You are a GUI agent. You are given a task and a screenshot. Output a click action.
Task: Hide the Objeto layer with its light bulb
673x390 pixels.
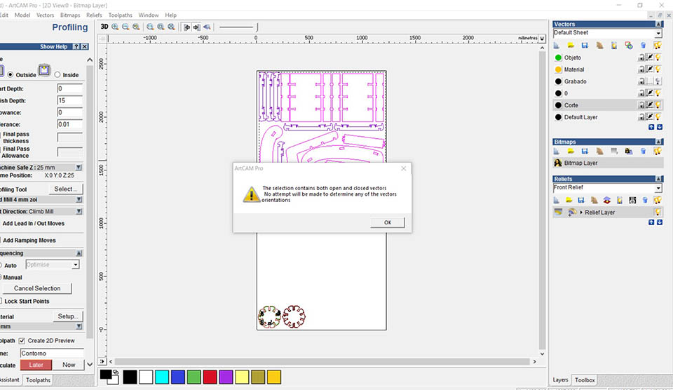pos(658,58)
